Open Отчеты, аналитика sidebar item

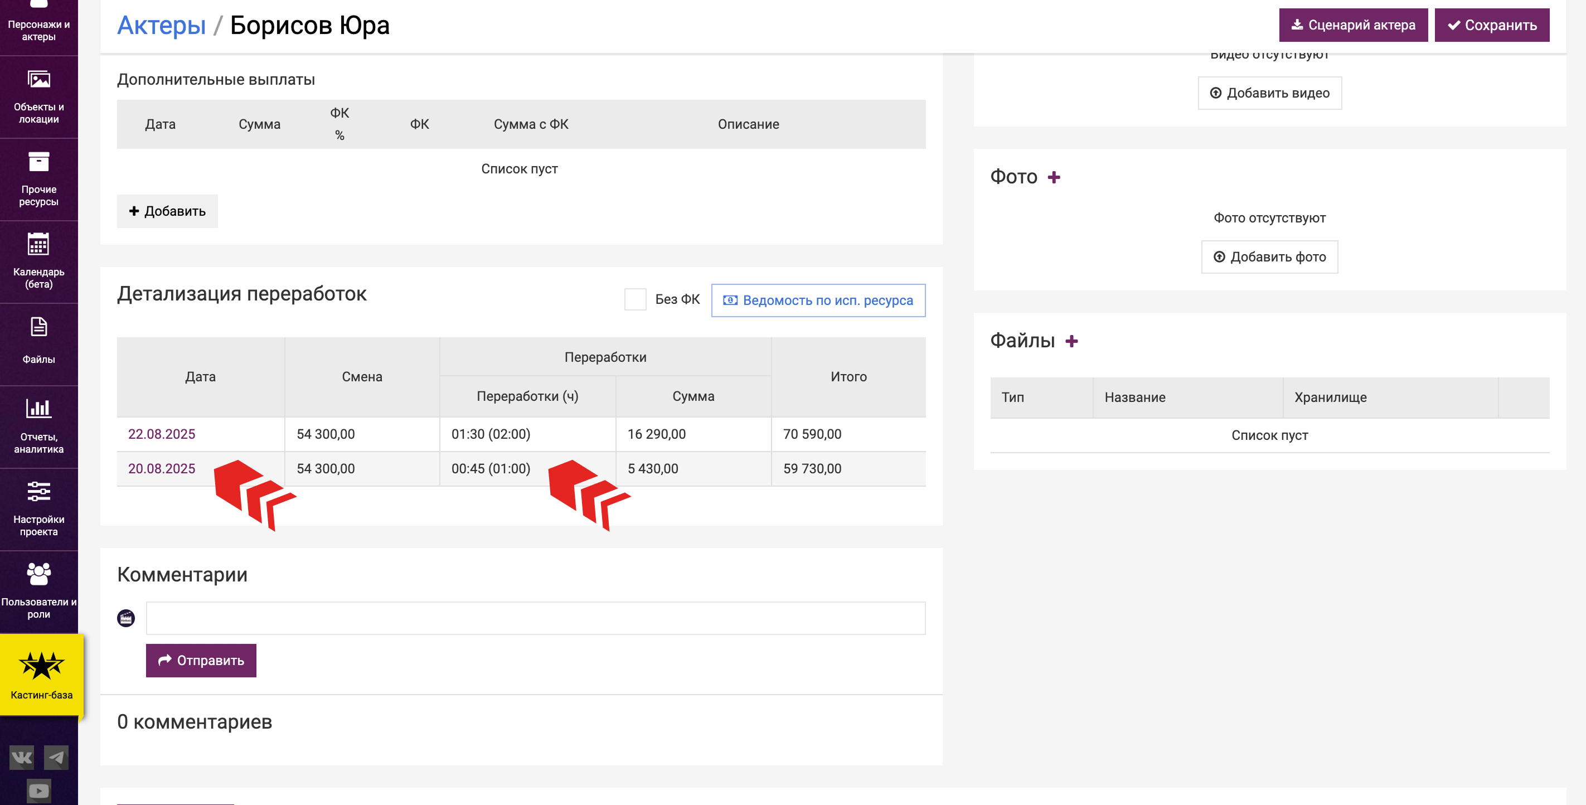(x=39, y=426)
